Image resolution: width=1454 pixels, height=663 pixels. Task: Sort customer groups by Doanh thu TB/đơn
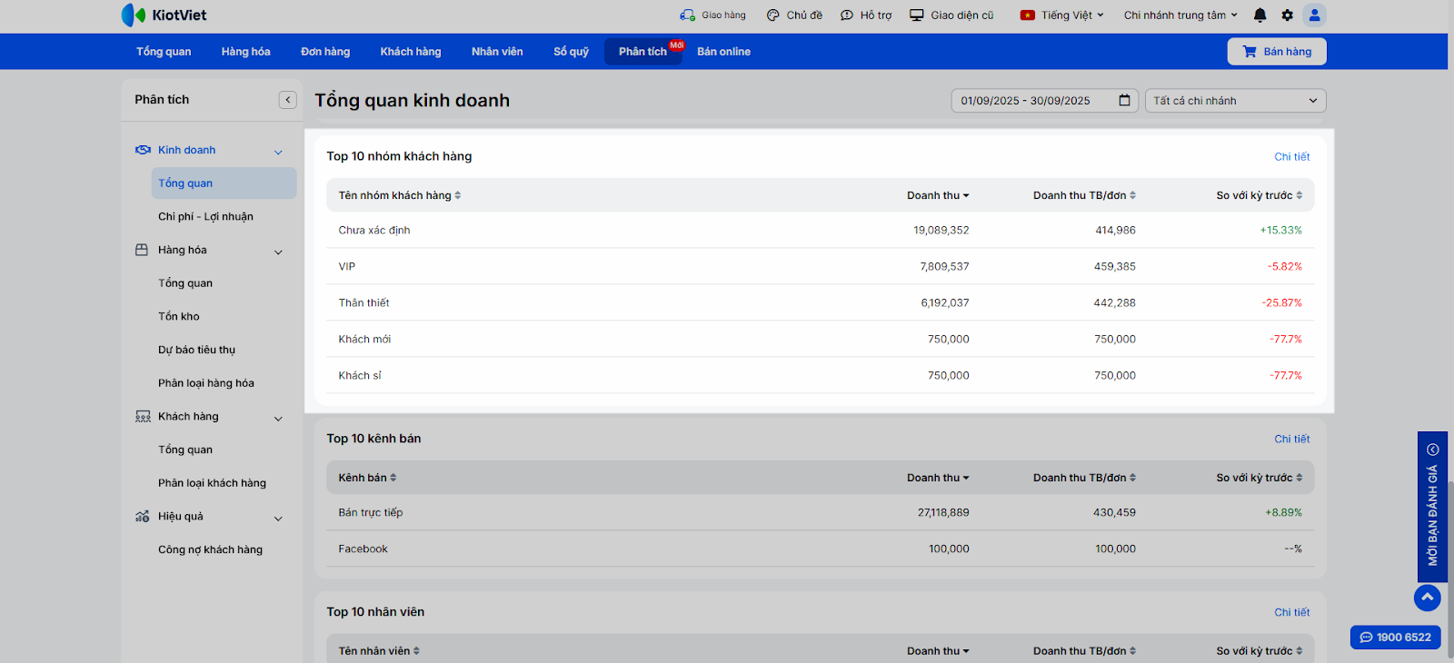coord(1084,195)
